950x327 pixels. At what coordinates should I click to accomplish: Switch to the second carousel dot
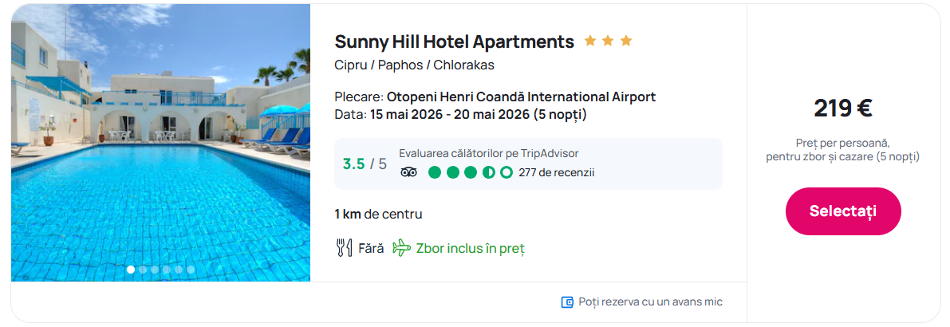[x=143, y=270]
